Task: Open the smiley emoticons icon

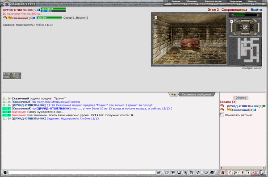Action: (206, 173)
